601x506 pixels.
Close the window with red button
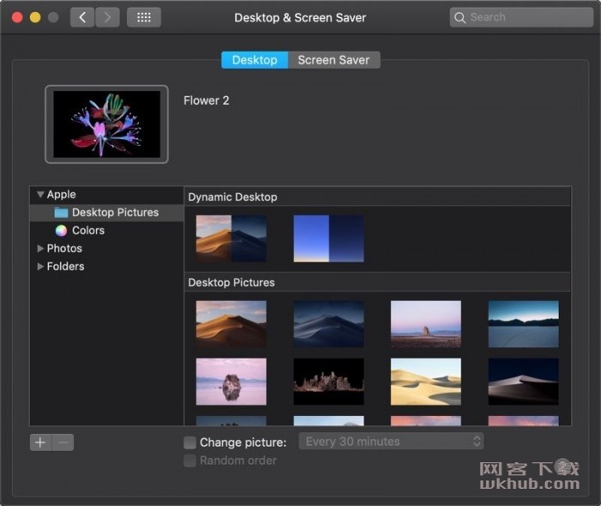pos(17,17)
